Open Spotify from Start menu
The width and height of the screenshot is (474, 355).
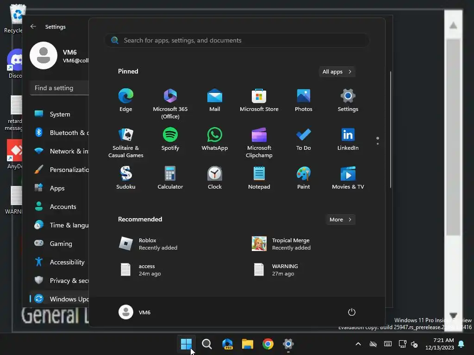click(170, 139)
